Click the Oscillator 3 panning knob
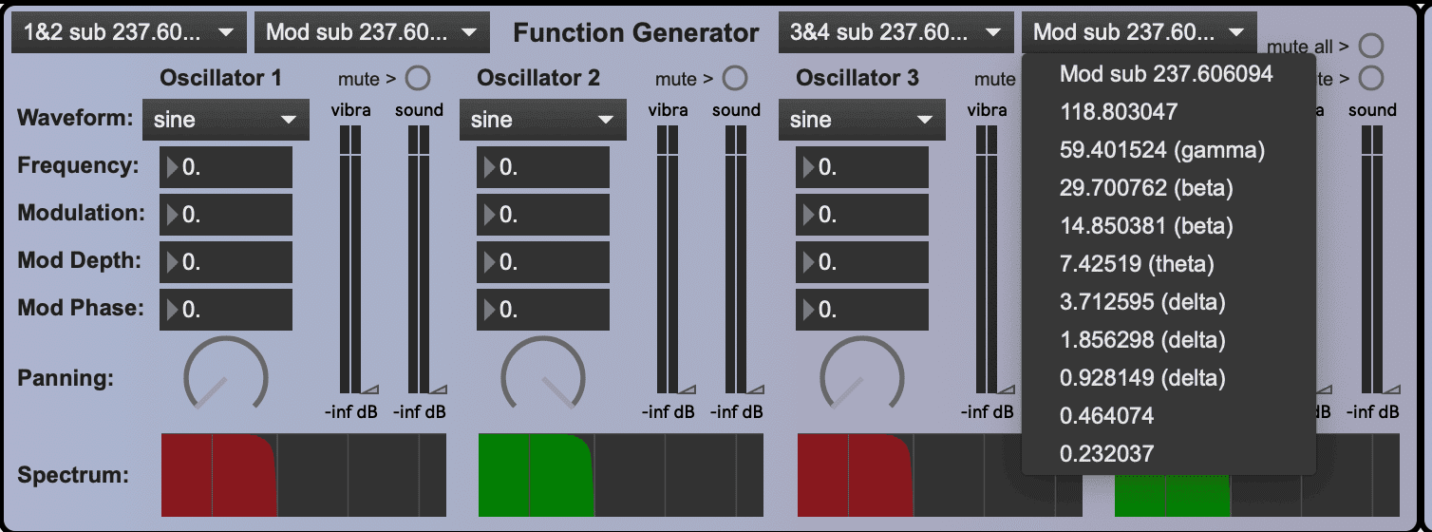 862,377
